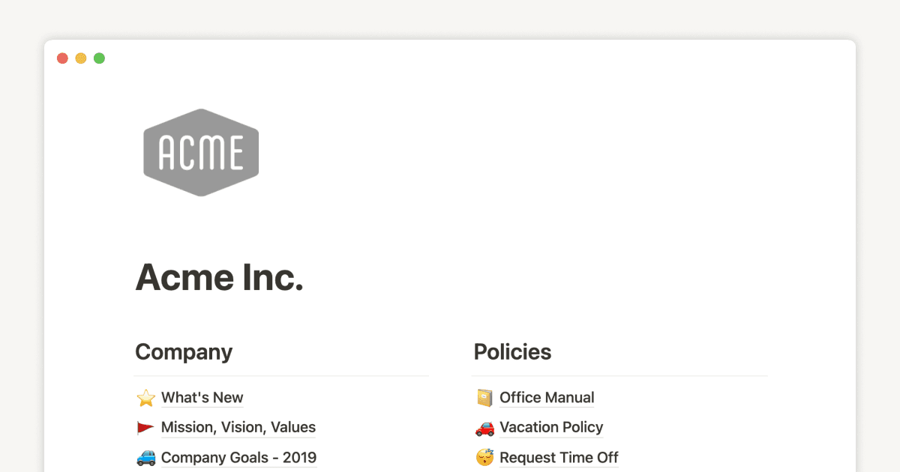Click the Company section heading

pyautogui.click(x=184, y=352)
